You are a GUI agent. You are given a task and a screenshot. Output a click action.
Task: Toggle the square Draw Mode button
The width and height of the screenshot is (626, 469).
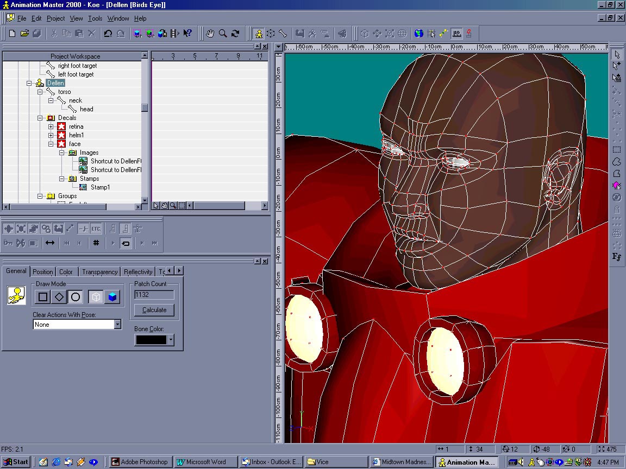coord(43,297)
